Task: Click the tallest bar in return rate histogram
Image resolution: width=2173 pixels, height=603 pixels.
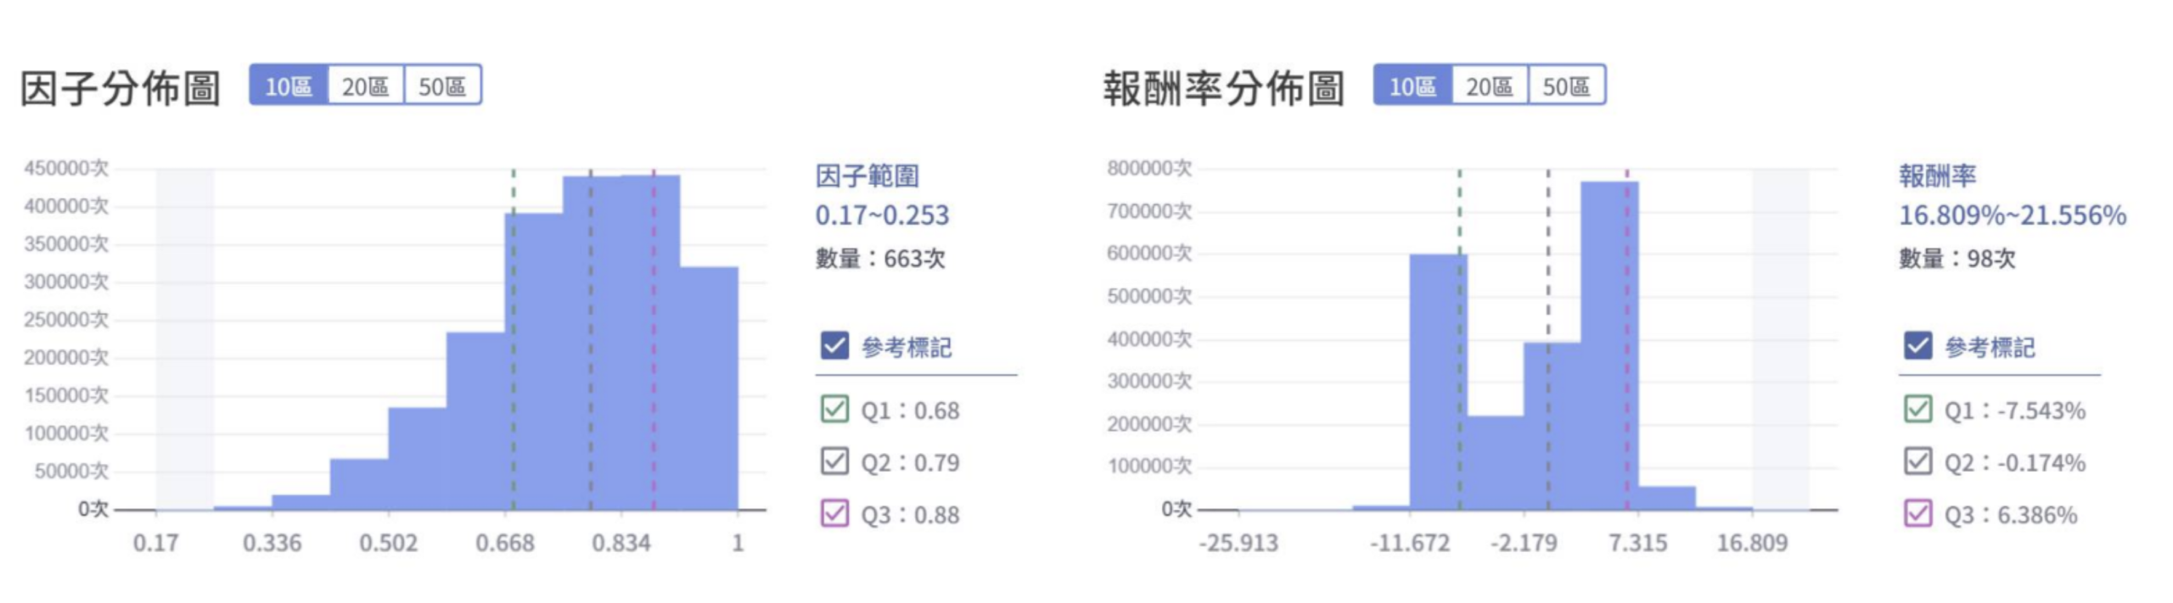Action: [x=1609, y=348]
